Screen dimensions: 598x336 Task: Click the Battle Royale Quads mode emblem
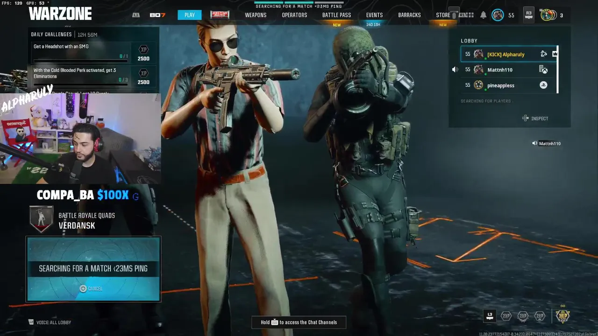tap(41, 219)
